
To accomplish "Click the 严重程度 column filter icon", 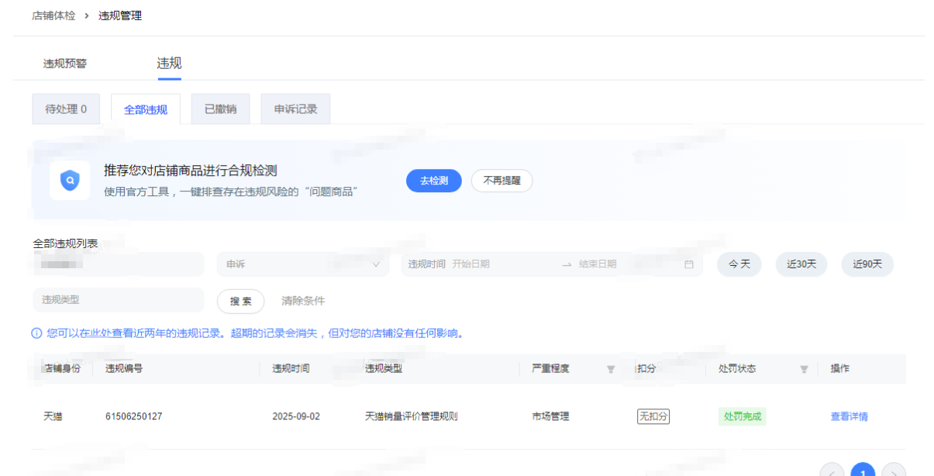I will pyautogui.click(x=611, y=369).
